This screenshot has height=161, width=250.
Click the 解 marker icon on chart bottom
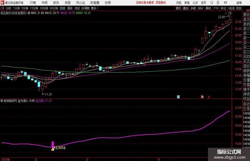click(x=178, y=97)
